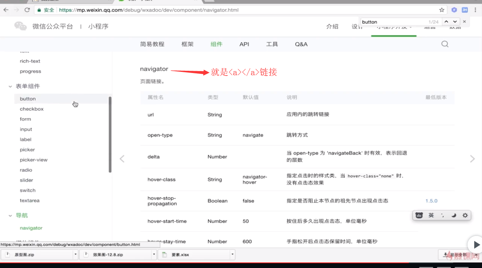Switch to the API tab
Image resolution: width=482 pixels, height=268 pixels.
tap(244, 44)
